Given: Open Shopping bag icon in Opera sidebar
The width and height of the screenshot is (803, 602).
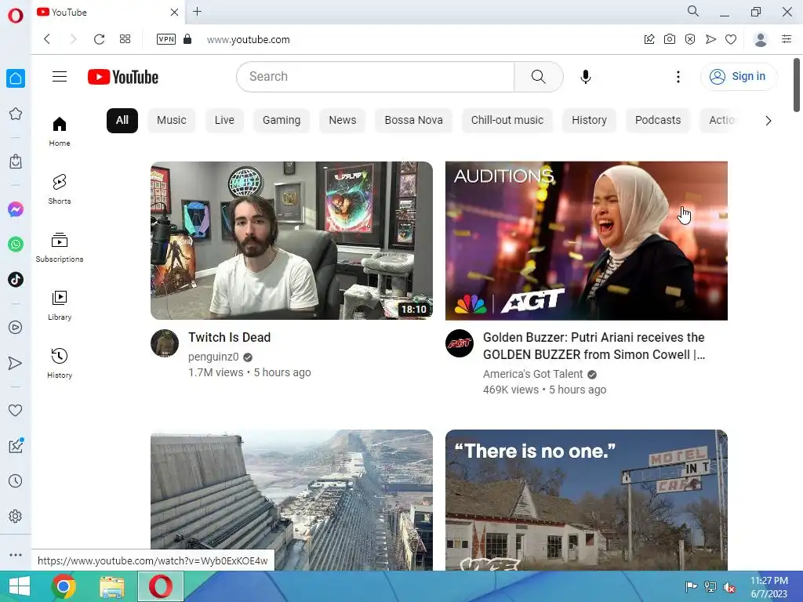Looking at the screenshot, I should 16,161.
